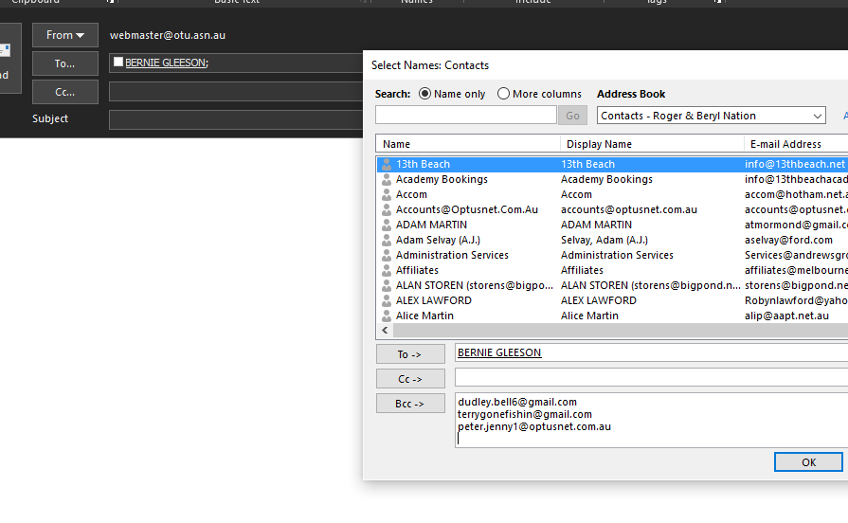Click the contact icon beside Academy Bookings

(x=387, y=179)
